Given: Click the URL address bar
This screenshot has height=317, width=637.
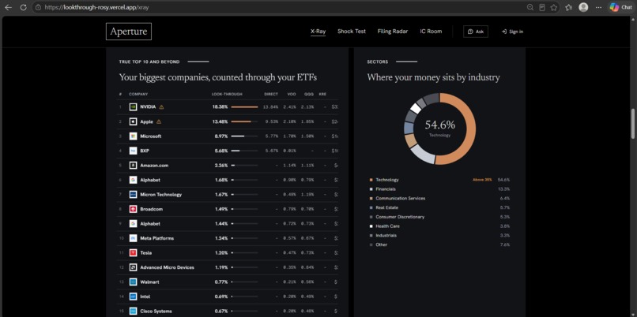Looking at the screenshot, I should pyautogui.click(x=281, y=7).
